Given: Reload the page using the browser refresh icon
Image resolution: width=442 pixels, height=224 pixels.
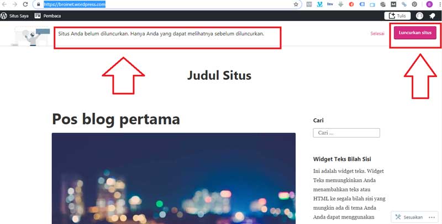Looking at the screenshot, I should (x=25, y=4).
